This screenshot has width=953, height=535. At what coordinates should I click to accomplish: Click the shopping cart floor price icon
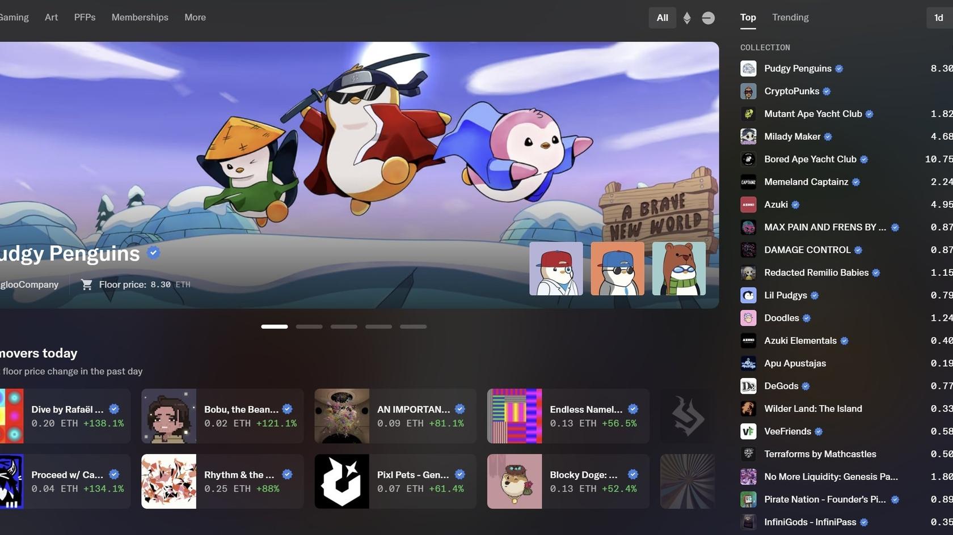coord(87,285)
